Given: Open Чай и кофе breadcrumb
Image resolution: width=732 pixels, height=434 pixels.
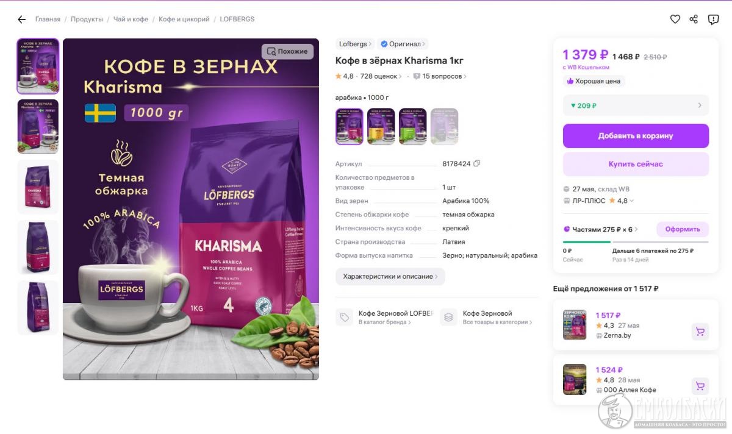Looking at the screenshot, I should [131, 20].
